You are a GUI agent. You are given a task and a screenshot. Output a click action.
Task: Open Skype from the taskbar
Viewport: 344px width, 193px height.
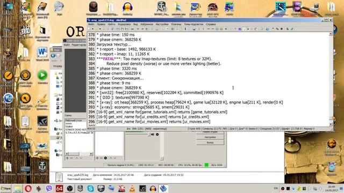click(90, 189)
